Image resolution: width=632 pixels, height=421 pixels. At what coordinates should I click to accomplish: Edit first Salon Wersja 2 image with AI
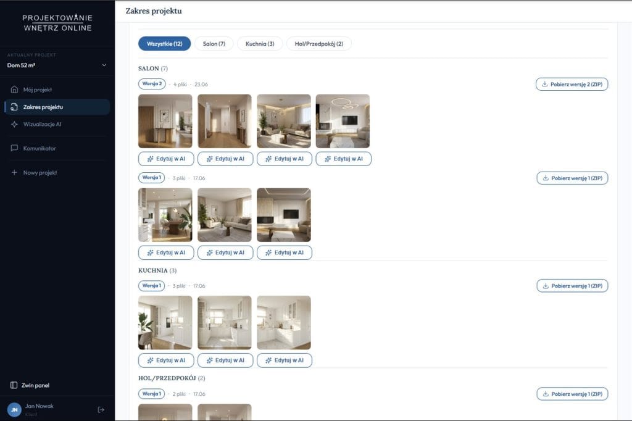click(166, 159)
